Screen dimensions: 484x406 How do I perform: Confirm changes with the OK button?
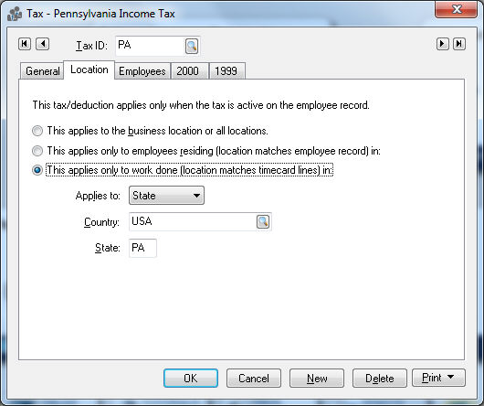pyautogui.click(x=191, y=379)
